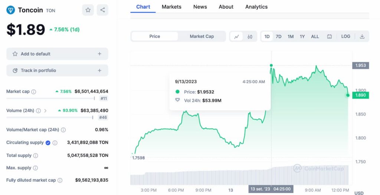Click the Toncoin logo icon

[x=11, y=10]
